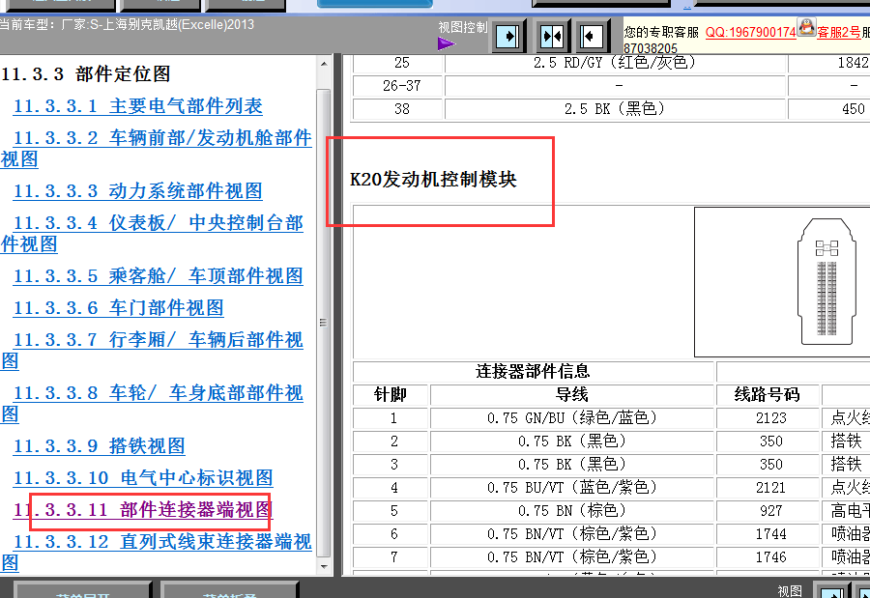Screen dimensions: 870x598
Task: Click the left panel scrollbar up arrow
Action: coord(324,64)
